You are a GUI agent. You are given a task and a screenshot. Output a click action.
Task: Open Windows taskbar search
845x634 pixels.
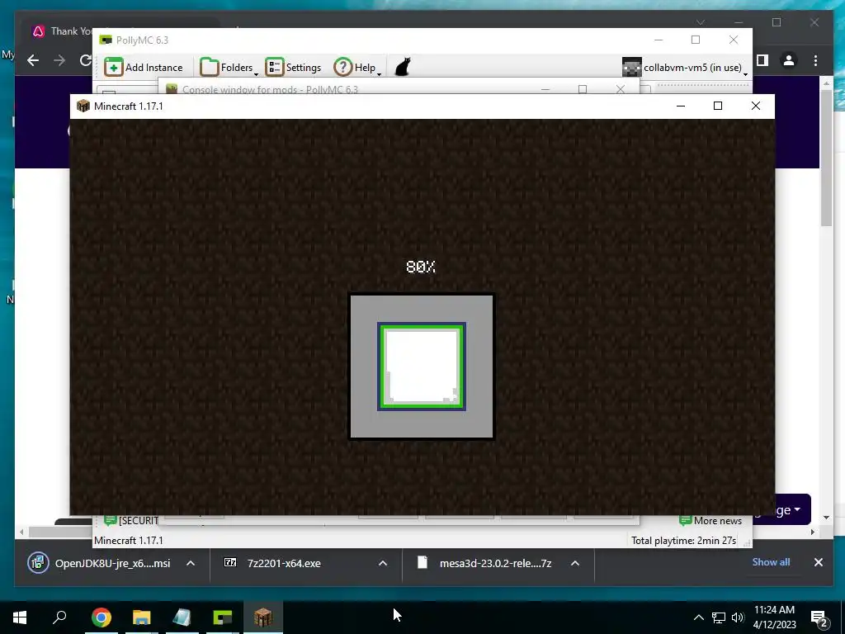point(59,617)
